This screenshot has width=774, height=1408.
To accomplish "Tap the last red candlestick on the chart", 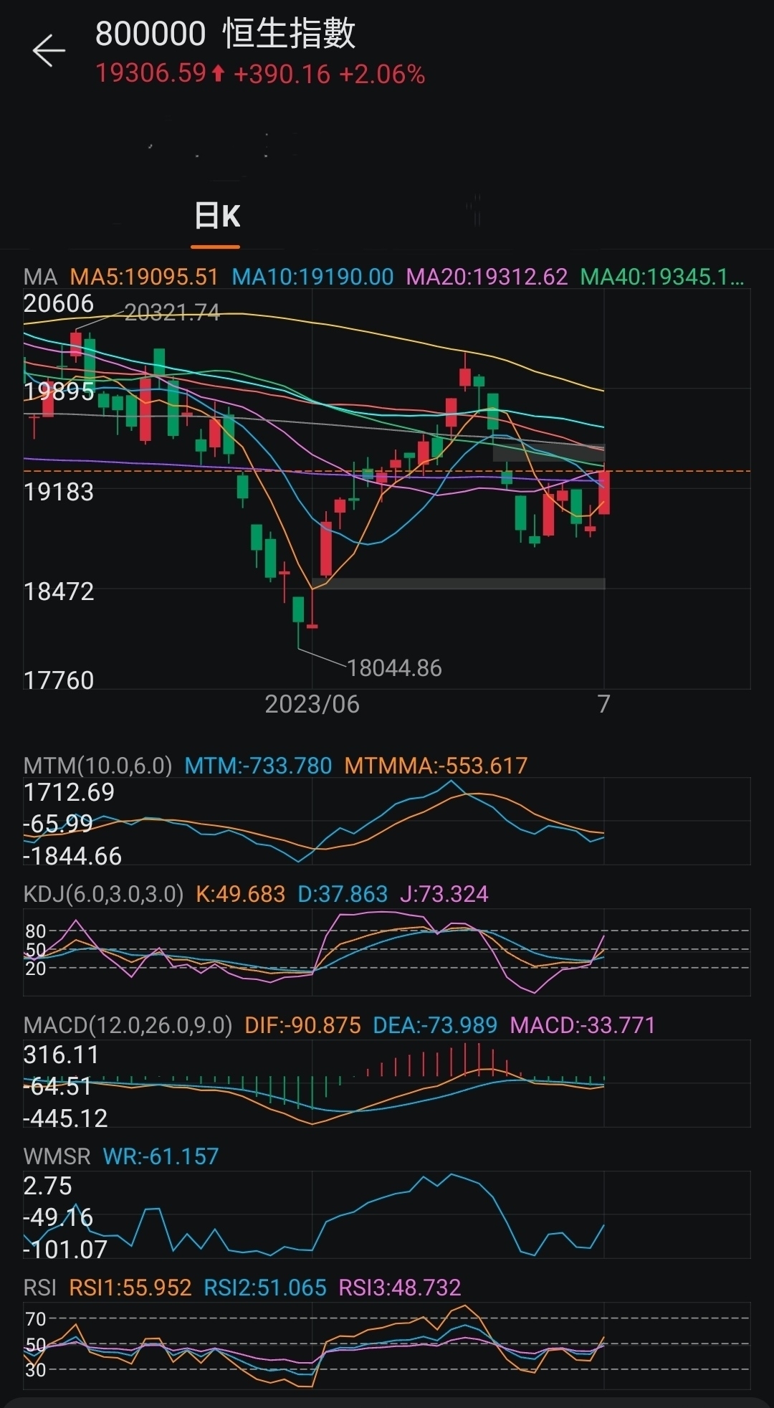I will [x=604, y=492].
